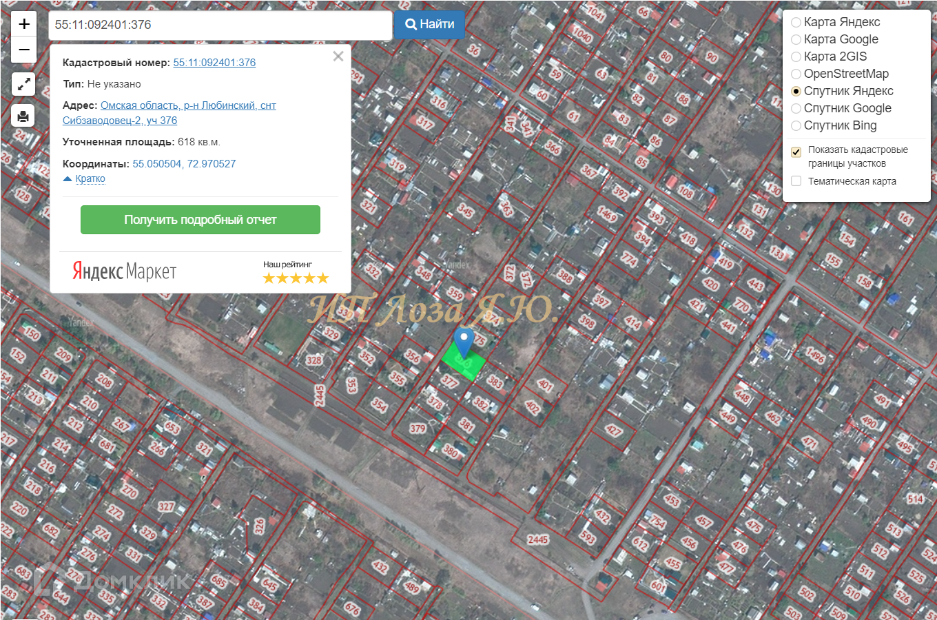This screenshot has width=937, height=620.
Task: Enable Тематическая карта checkbox
Action: (796, 181)
